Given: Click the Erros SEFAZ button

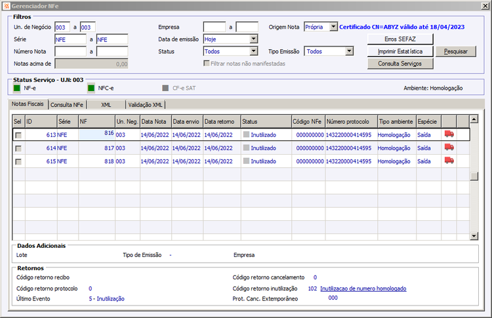Looking at the screenshot, I should [400, 39].
